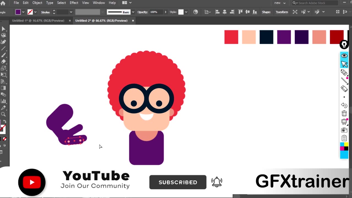
Task: Open the Basic brush definition dropdown
Action: (x=133, y=12)
